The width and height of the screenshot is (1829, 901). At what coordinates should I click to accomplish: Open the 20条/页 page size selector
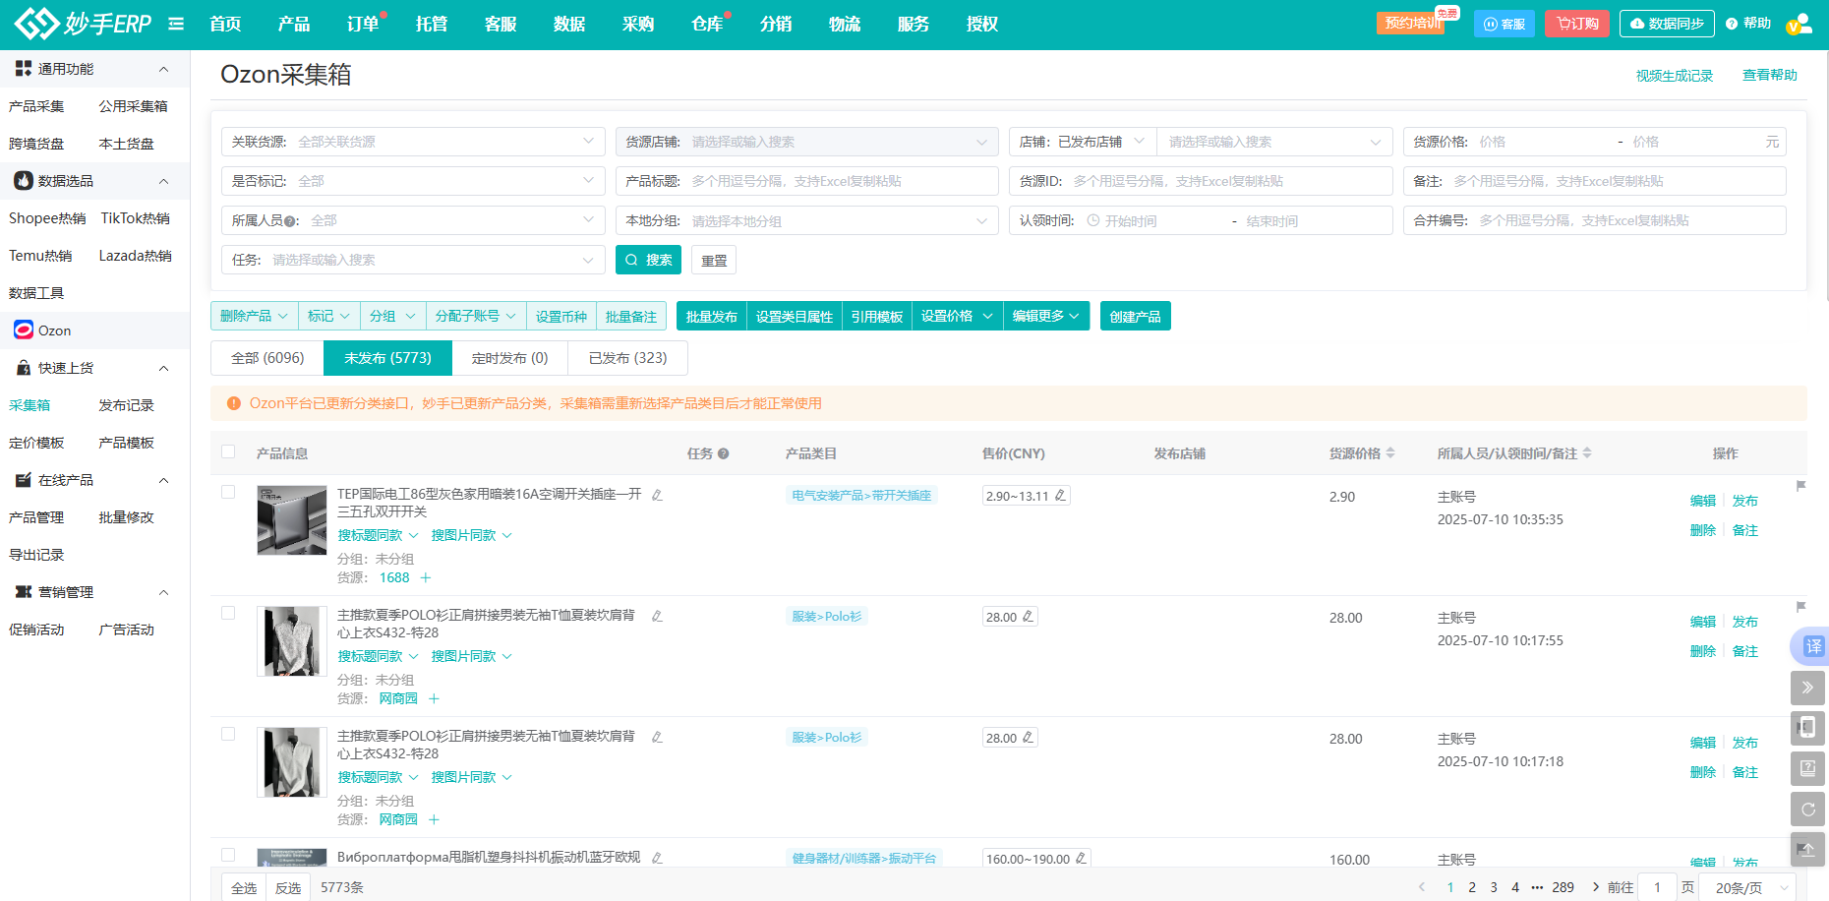click(x=1747, y=887)
